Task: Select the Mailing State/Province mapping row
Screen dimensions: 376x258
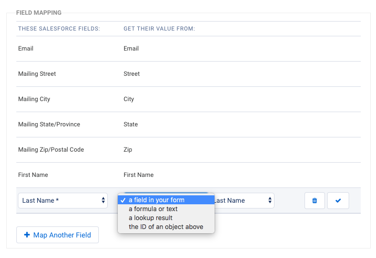Action: point(188,124)
